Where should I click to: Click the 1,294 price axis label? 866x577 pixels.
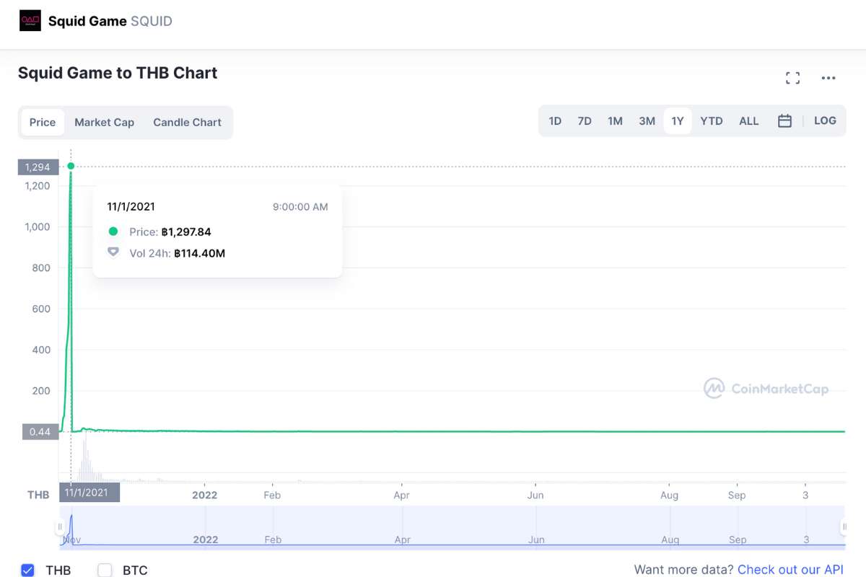[x=38, y=167]
